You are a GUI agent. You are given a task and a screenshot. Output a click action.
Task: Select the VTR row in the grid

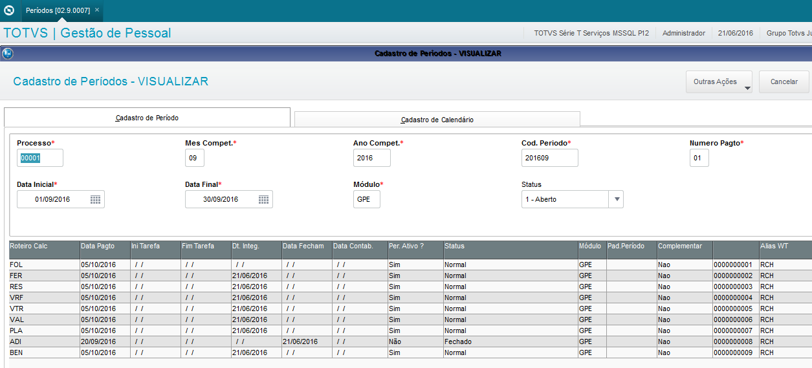click(x=410, y=308)
